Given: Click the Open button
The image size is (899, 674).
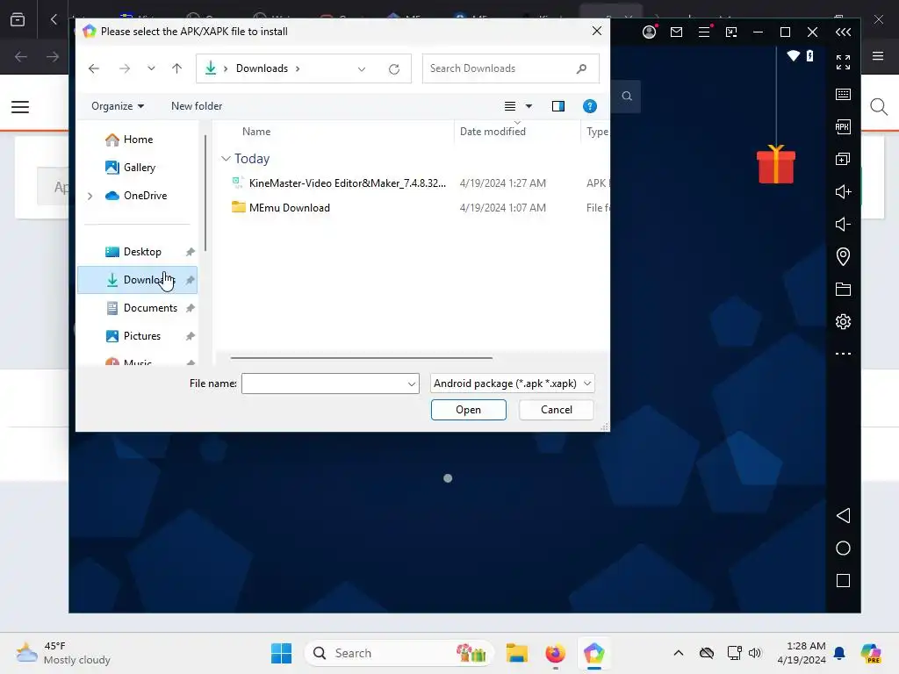Looking at the screenshot, I should coord(469,410).
